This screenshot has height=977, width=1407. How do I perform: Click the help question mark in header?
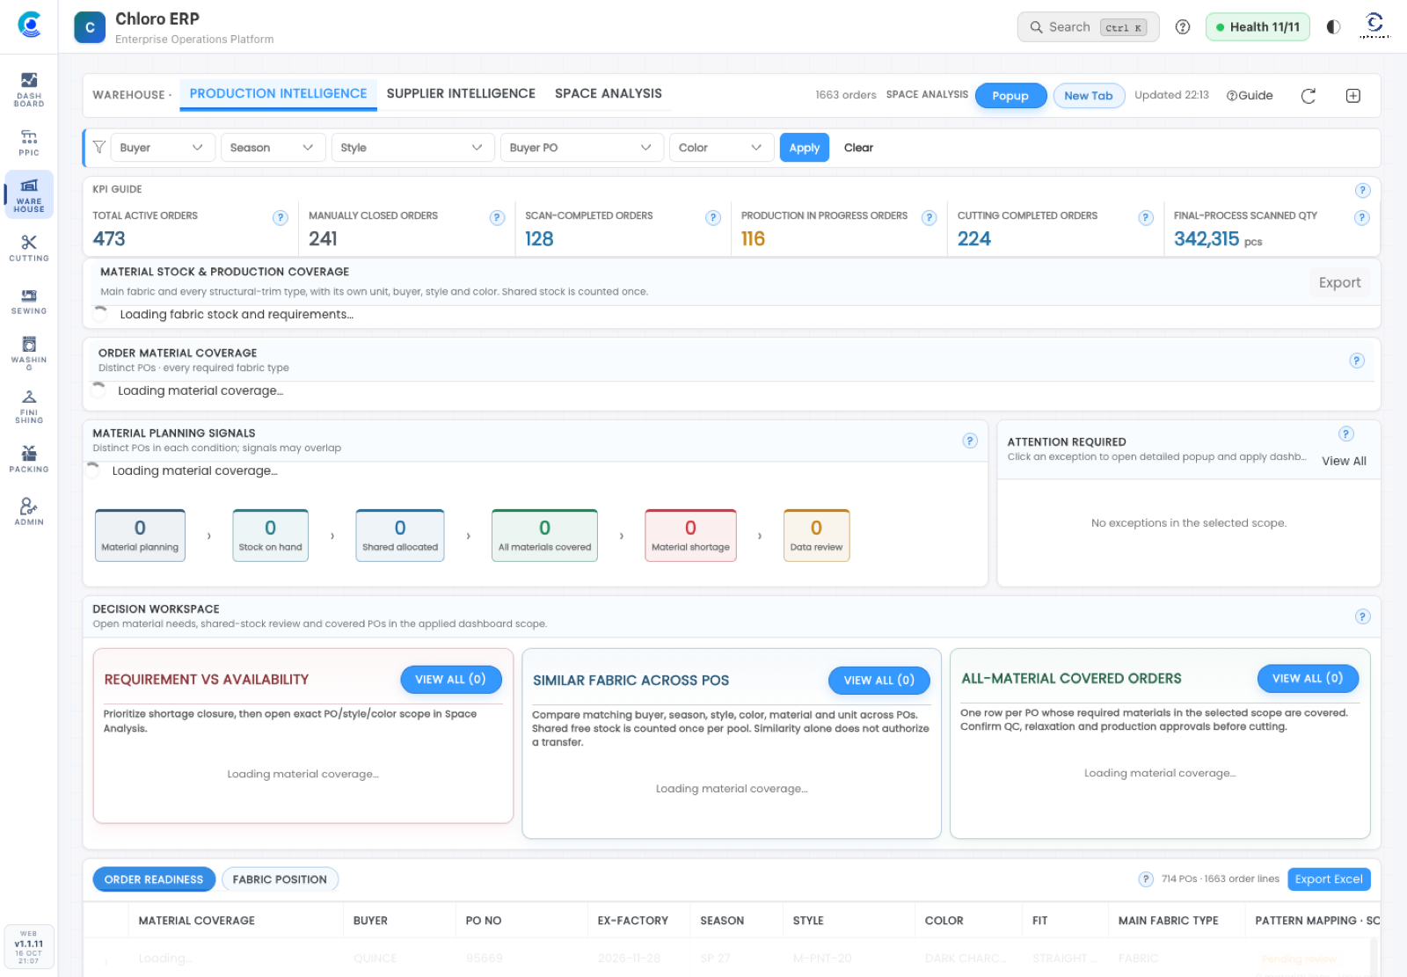tap(1183, 27)
